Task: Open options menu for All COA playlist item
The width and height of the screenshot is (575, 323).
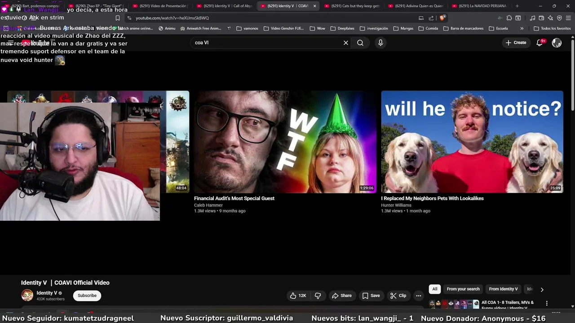Action: (x=547, y=303)
